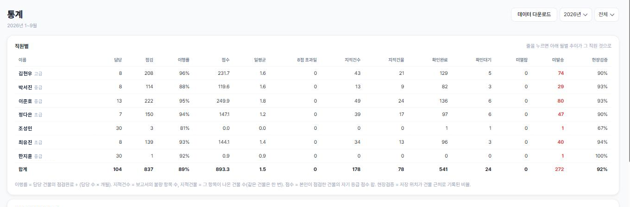This screenshot has width=630, height=207.
Task: Click the 이름 column header
Action: [x=22, y=60]
